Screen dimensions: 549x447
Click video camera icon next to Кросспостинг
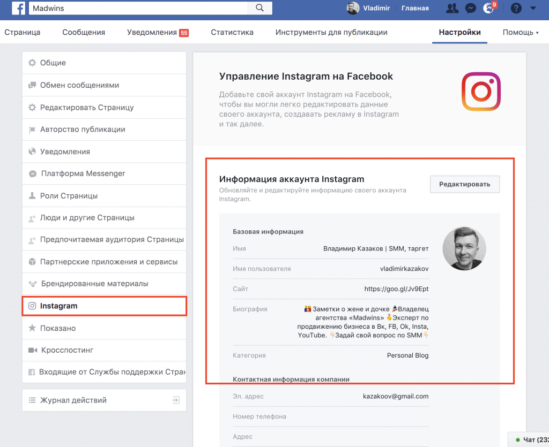33,350
